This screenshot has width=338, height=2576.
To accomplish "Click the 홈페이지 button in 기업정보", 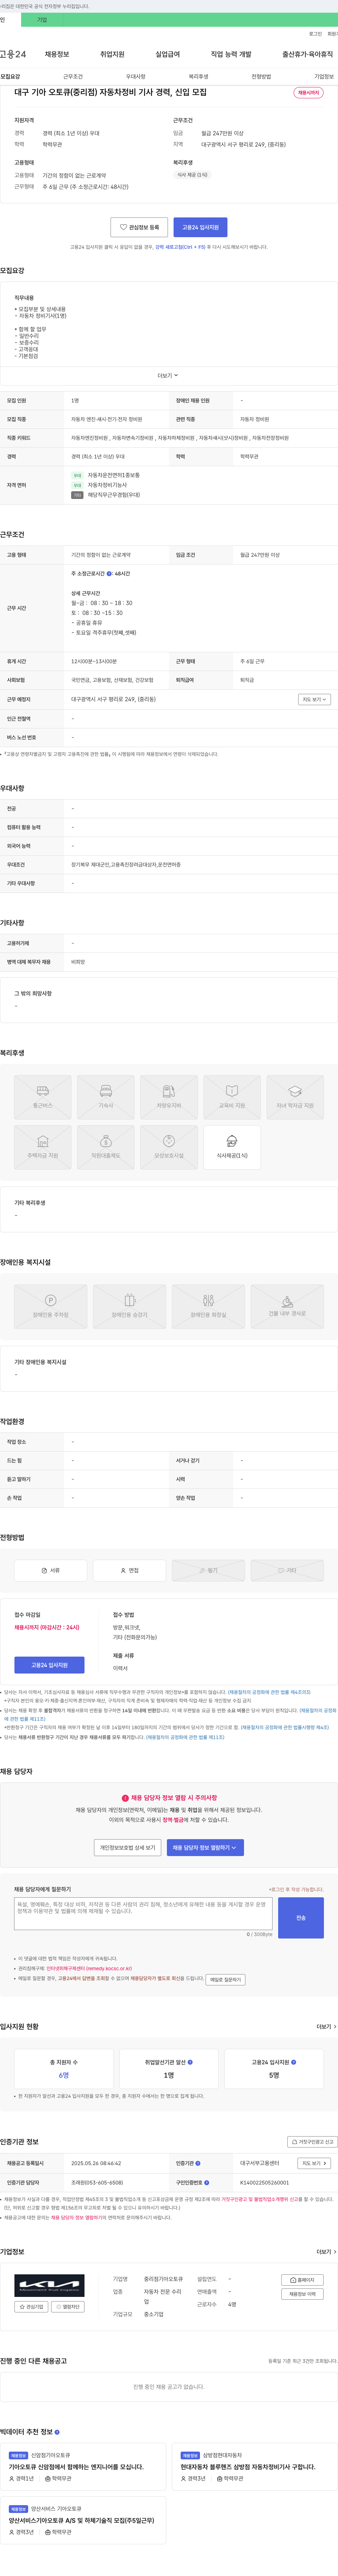I will [302, 2280].
